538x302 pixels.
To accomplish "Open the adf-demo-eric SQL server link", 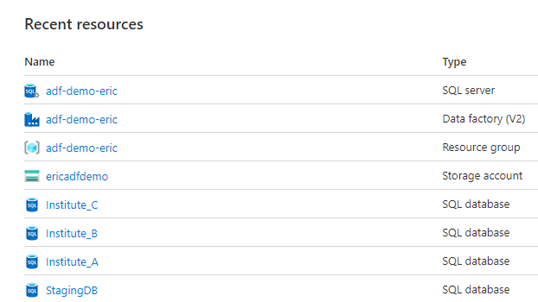I will pos(82,91).
